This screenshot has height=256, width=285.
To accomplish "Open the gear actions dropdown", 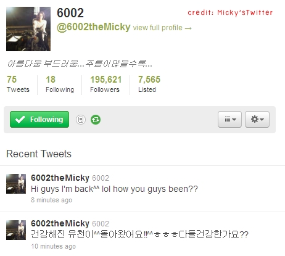I will click(257, 120).
